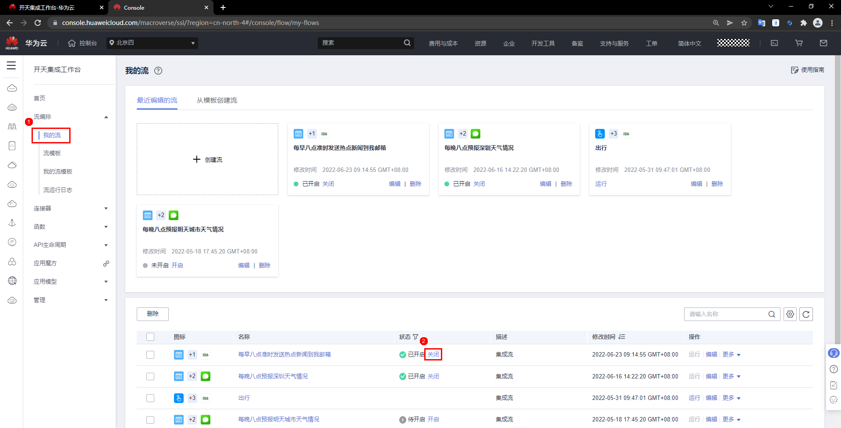The height and width of the screenshot is (428, 841).
Task: Switch language via 简体中文
Action: point(689,43)
